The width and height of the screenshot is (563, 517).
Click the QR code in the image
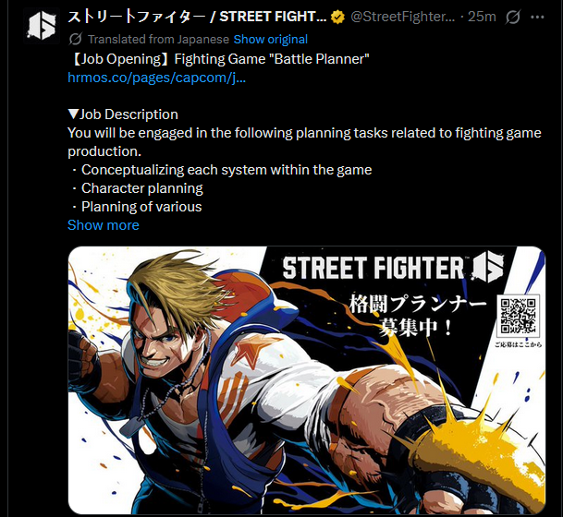(518, 316)
